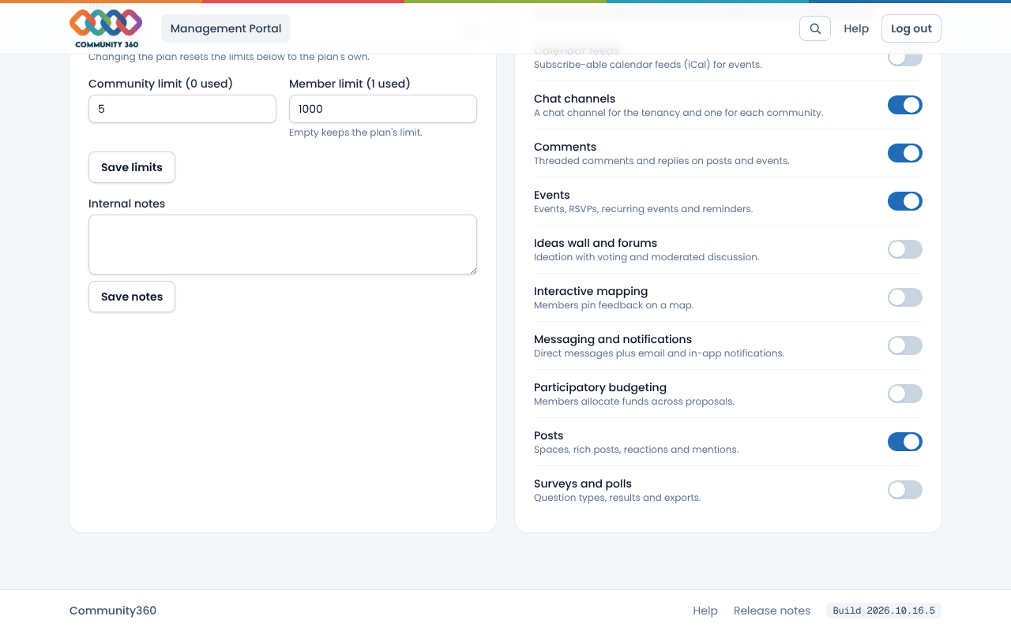The image size is (1011, 631).
Task: Click the Save limits button
Action: 132,167
